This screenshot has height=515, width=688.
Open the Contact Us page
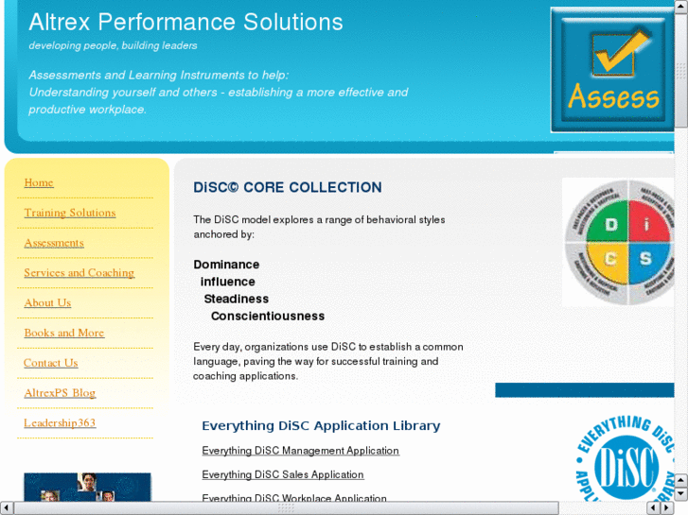point(51,363)
